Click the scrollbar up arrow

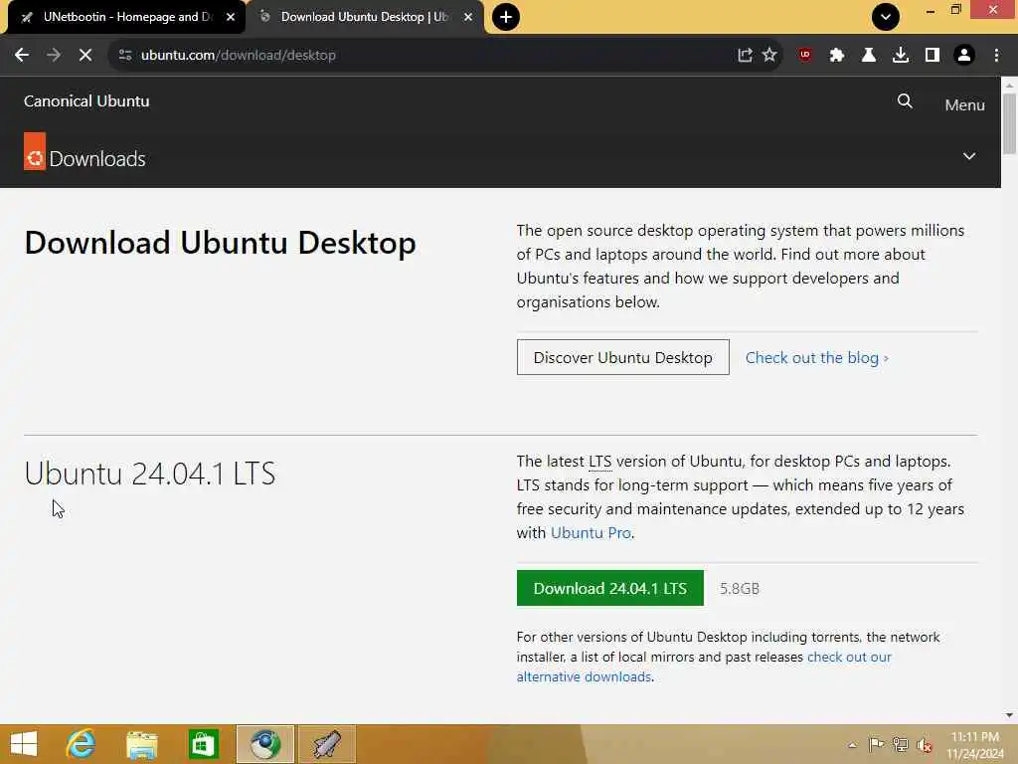point(1009,85)
